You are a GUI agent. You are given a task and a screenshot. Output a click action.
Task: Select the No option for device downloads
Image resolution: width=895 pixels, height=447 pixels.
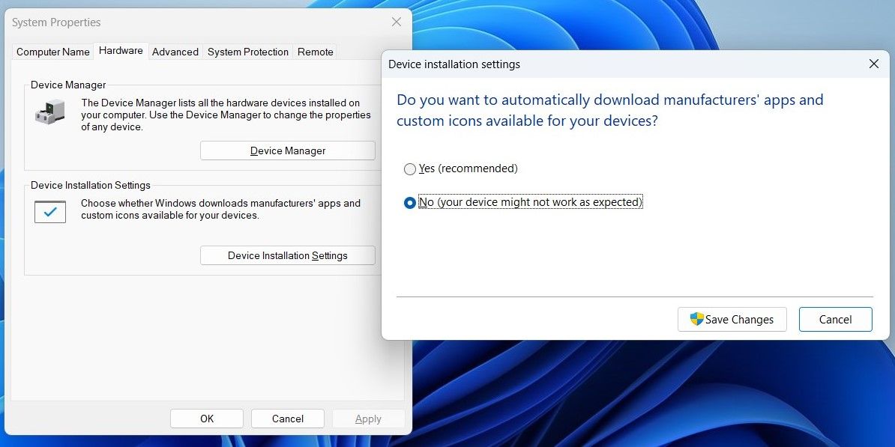[409, 202]
